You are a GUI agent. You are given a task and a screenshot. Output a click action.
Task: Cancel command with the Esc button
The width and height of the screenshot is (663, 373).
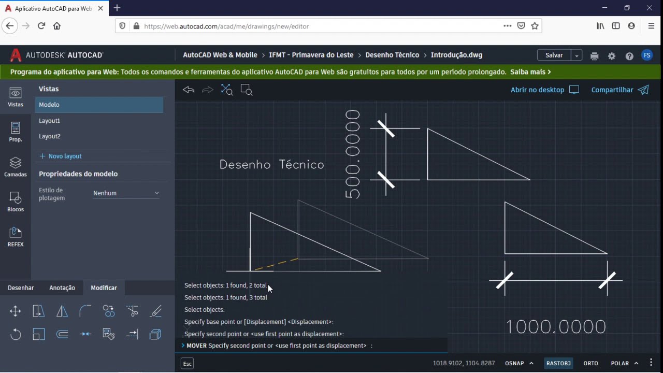pos(188,364)
